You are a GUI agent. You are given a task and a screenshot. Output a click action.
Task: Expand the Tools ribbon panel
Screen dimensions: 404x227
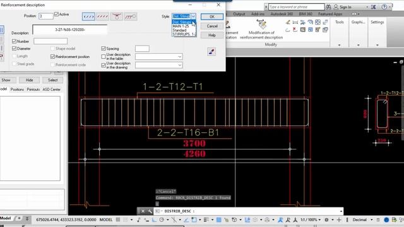340,45
